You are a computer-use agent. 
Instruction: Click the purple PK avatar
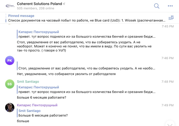click(10, 60)
